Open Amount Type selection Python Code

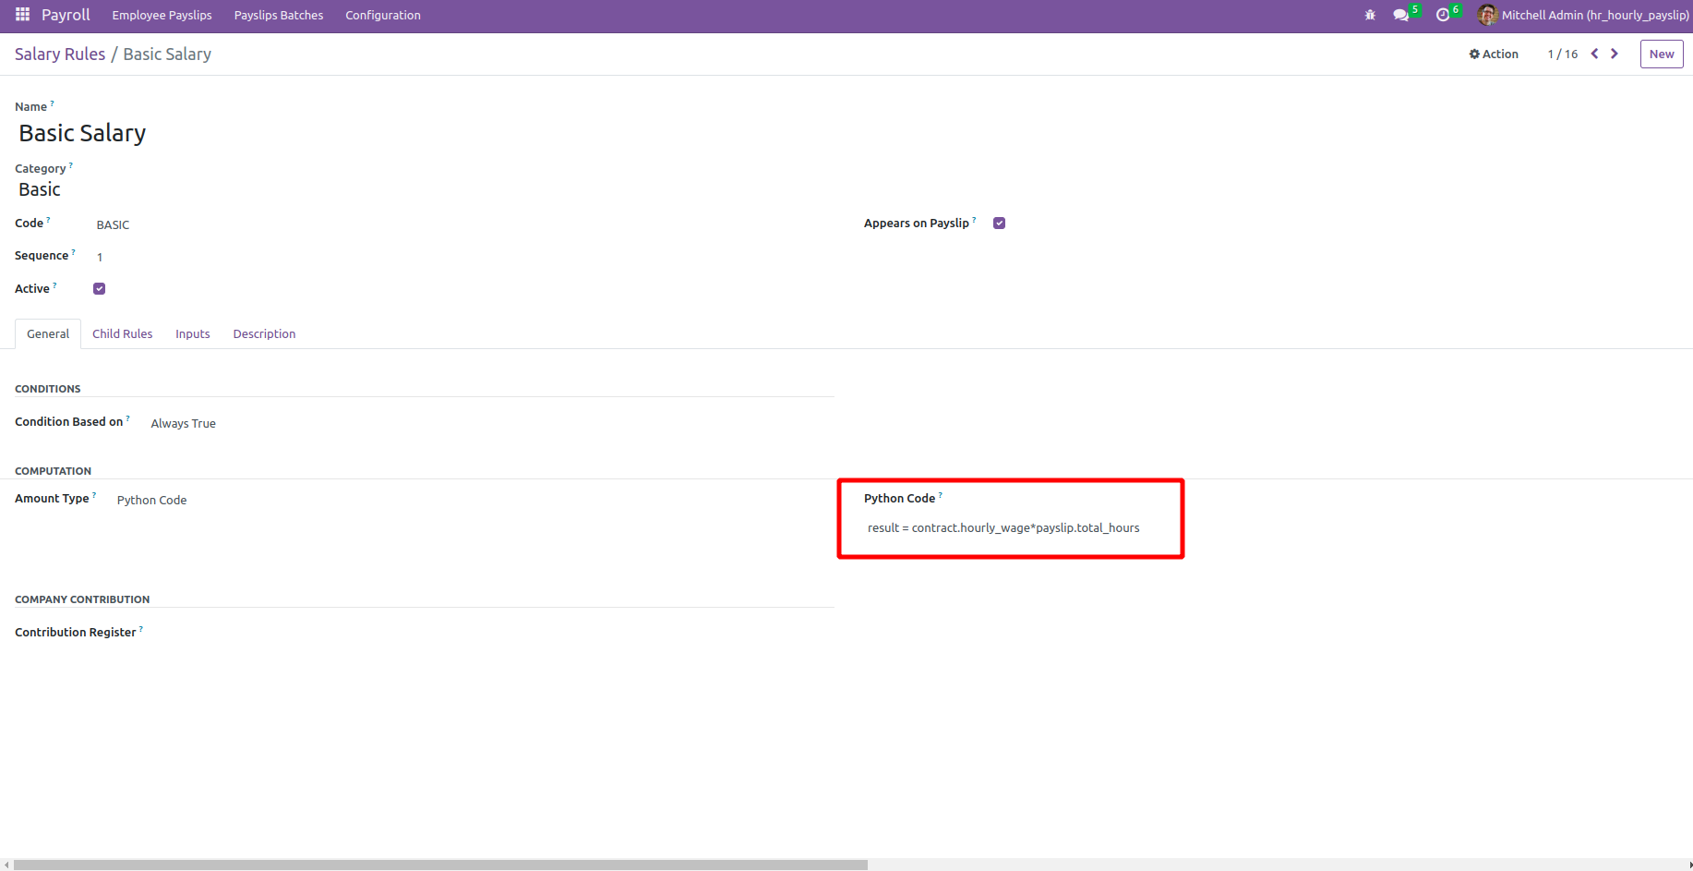tap(152, 500)
